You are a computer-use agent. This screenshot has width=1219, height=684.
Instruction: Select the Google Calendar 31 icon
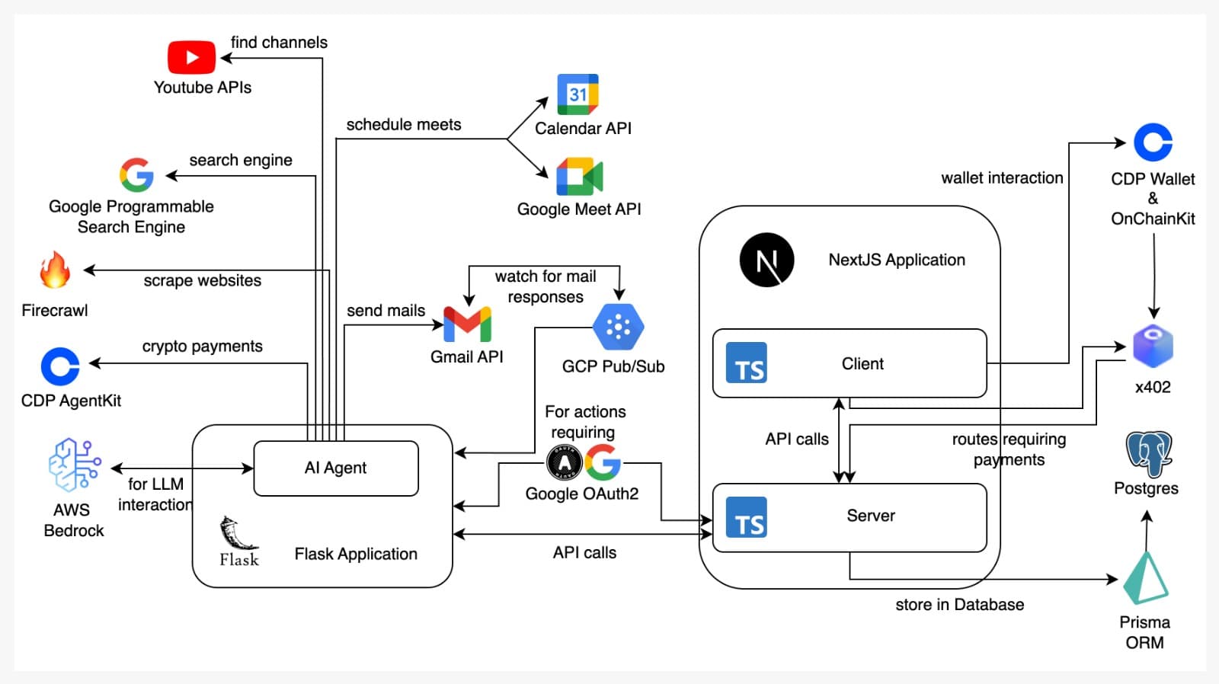pos(578,94)
